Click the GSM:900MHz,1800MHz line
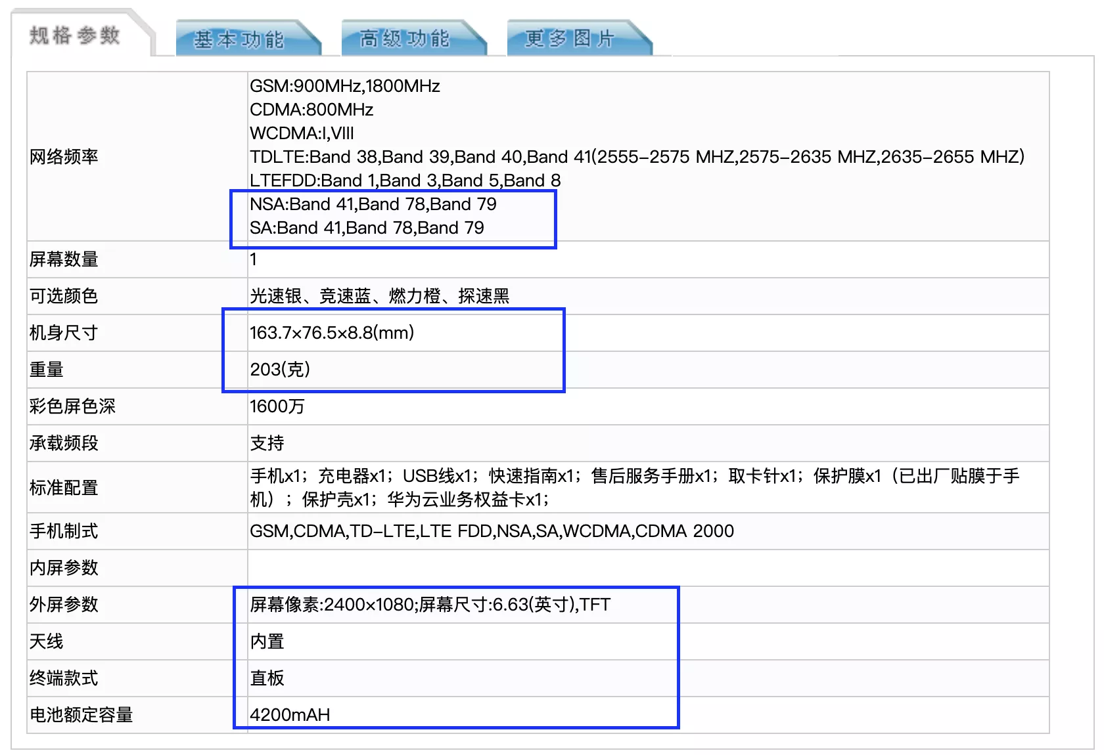Screen dimensions: 1104x755 (x=344, y=86)
